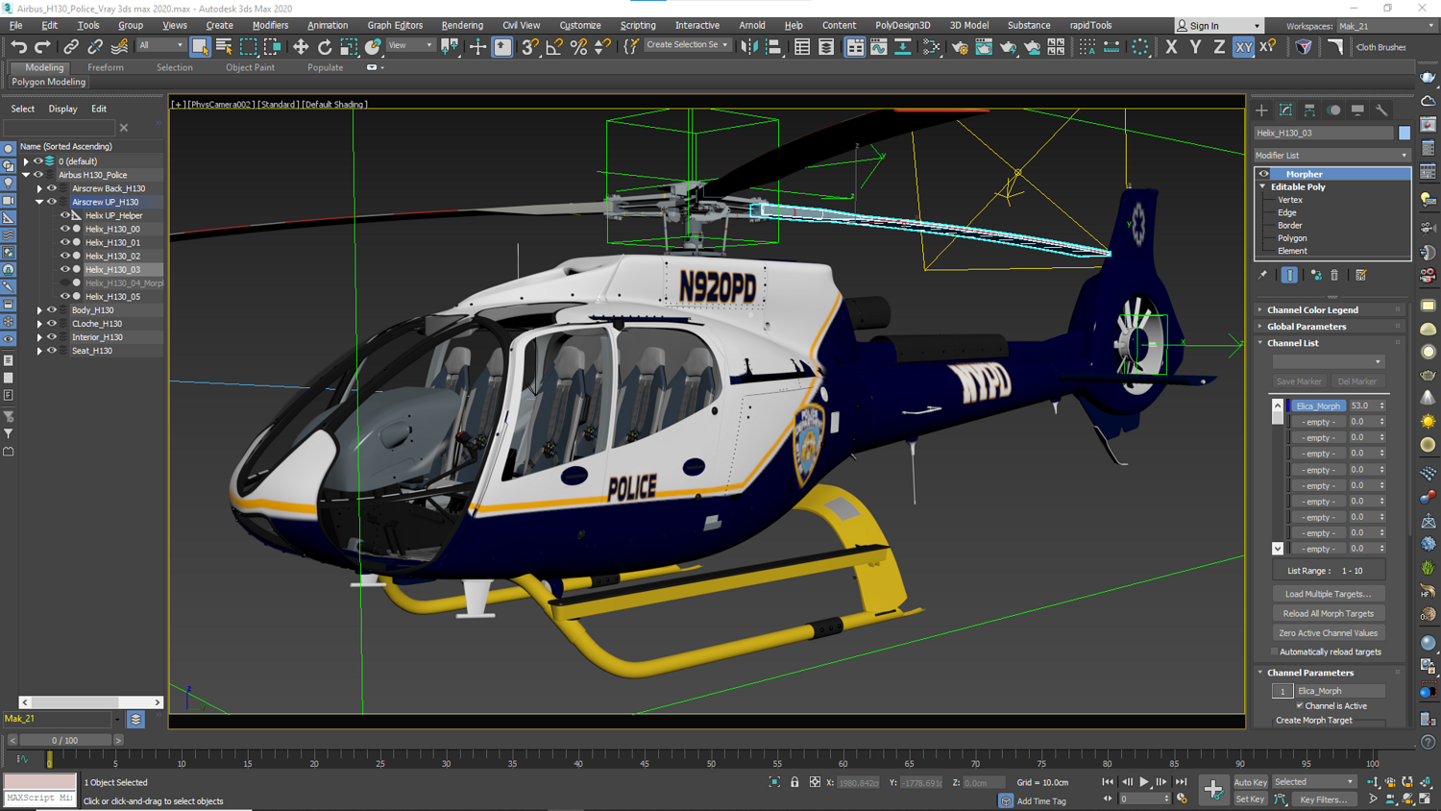Open Render Setup teapot icon
Screen dimensions: 1441x811
pyautogui.click(x=960, y=46)
